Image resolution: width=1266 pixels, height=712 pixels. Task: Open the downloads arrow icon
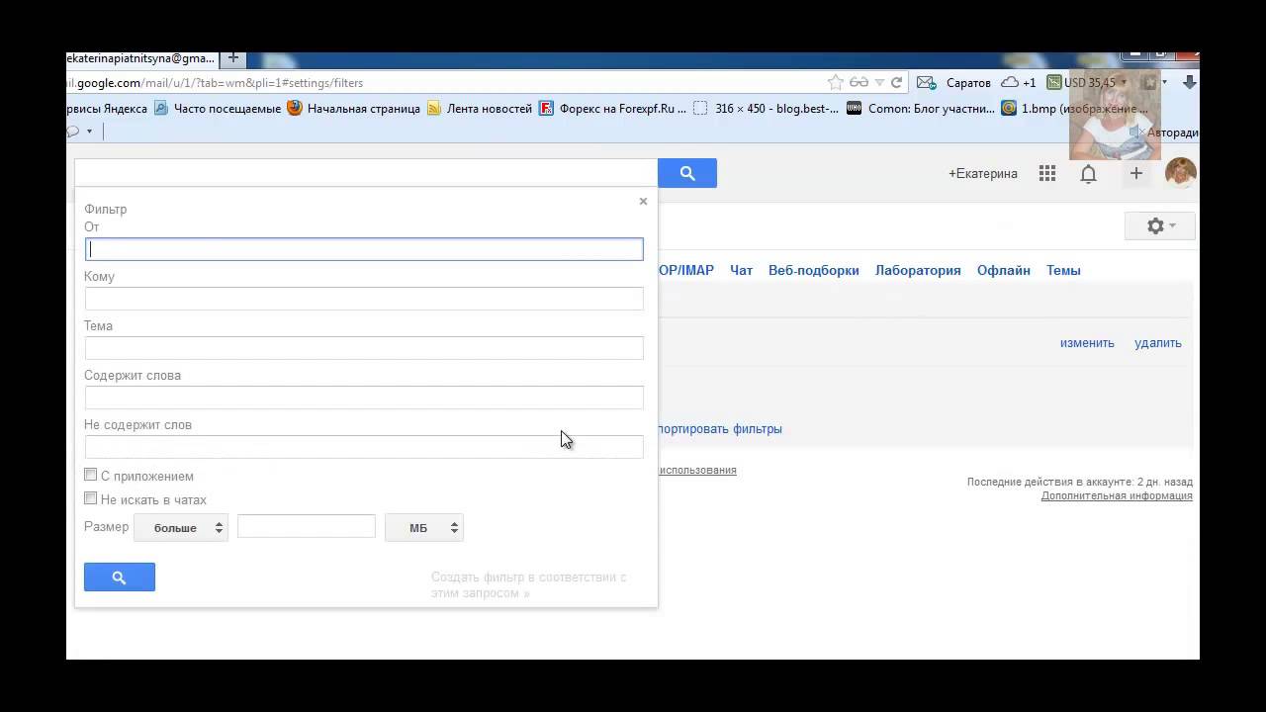point(1190,83)
